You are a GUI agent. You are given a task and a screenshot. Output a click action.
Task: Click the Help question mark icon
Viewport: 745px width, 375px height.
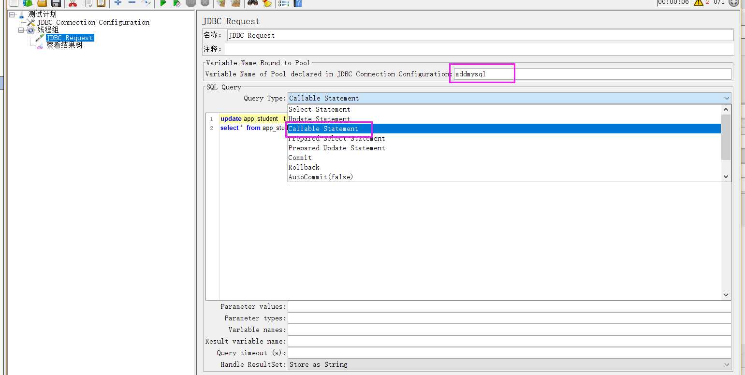298,3
